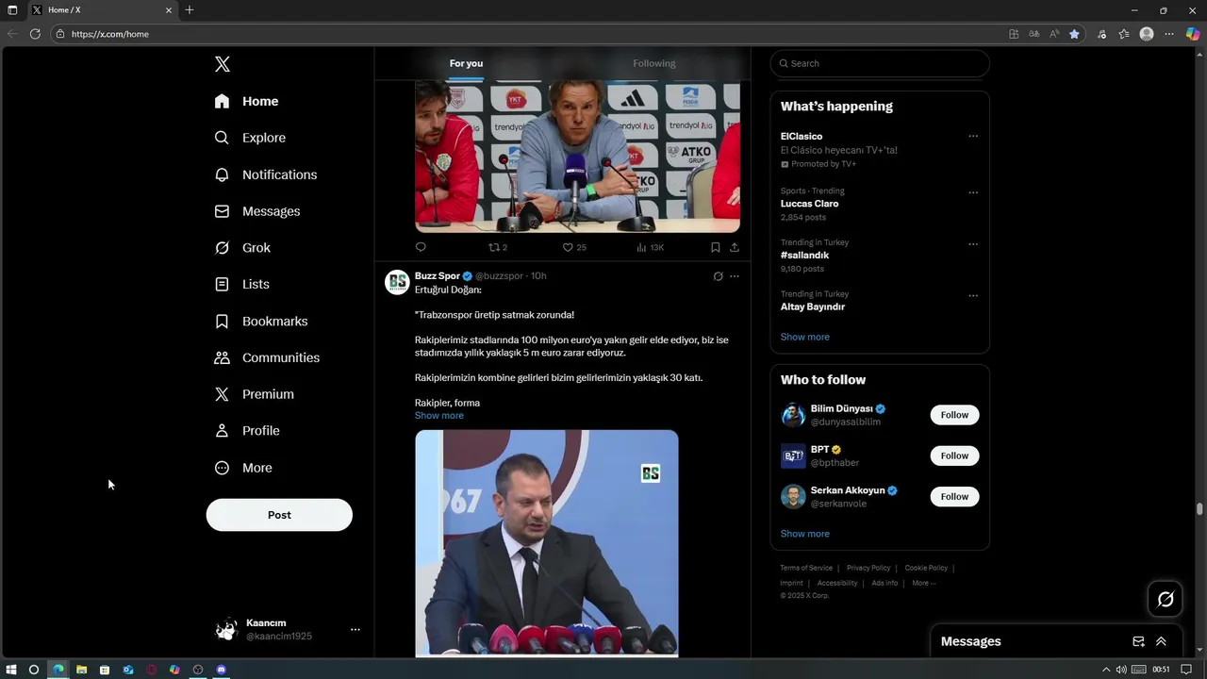Compose new message in Messages drawer

[1138, 641]
